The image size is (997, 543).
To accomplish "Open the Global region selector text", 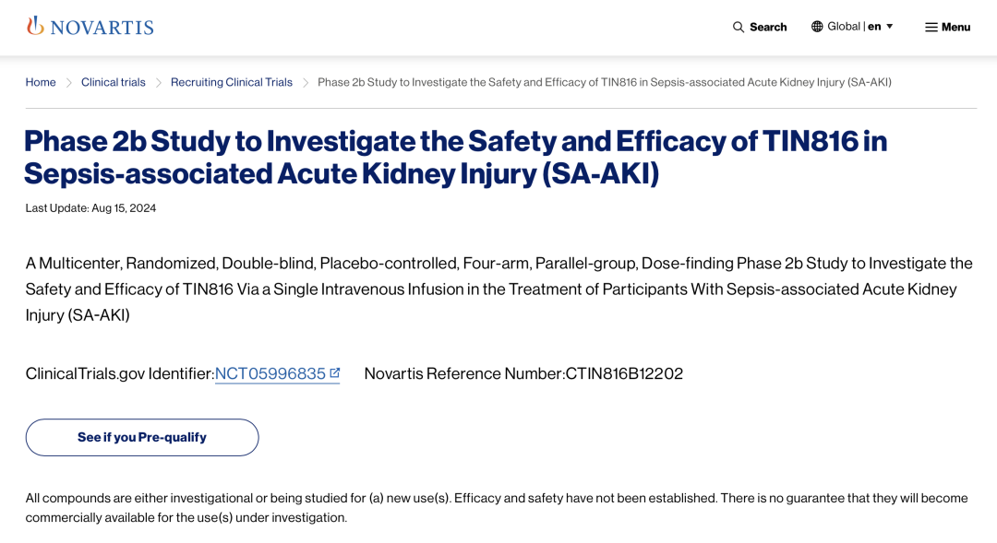I will tap(844, 26).
